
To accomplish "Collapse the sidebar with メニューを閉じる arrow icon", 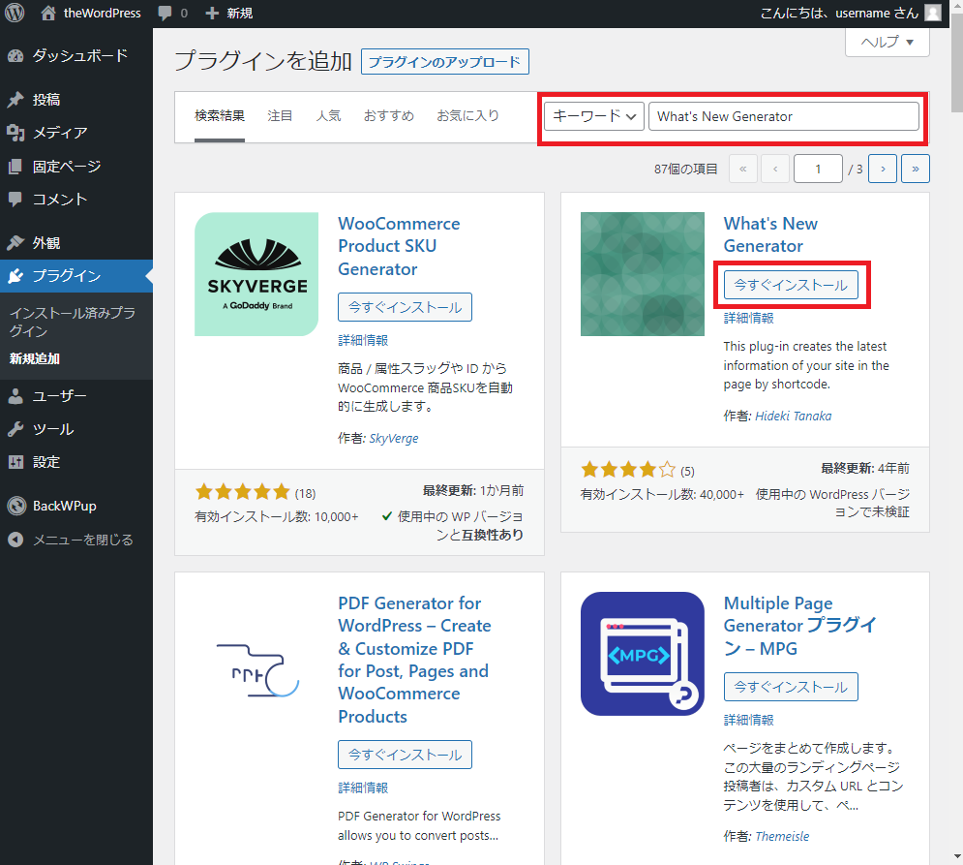I will pos(15,540).
